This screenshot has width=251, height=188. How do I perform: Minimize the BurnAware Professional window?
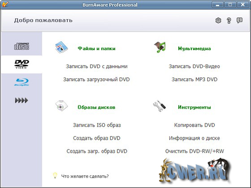[x=217, y=4]
